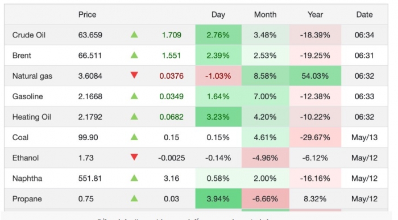This screenshot has height=220, width=398.
Task: Select Natural gas 54.03% yearly change cell
Action: (315, 76)
